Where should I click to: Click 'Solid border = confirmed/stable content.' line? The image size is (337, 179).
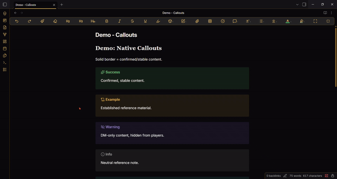point(128,59)
